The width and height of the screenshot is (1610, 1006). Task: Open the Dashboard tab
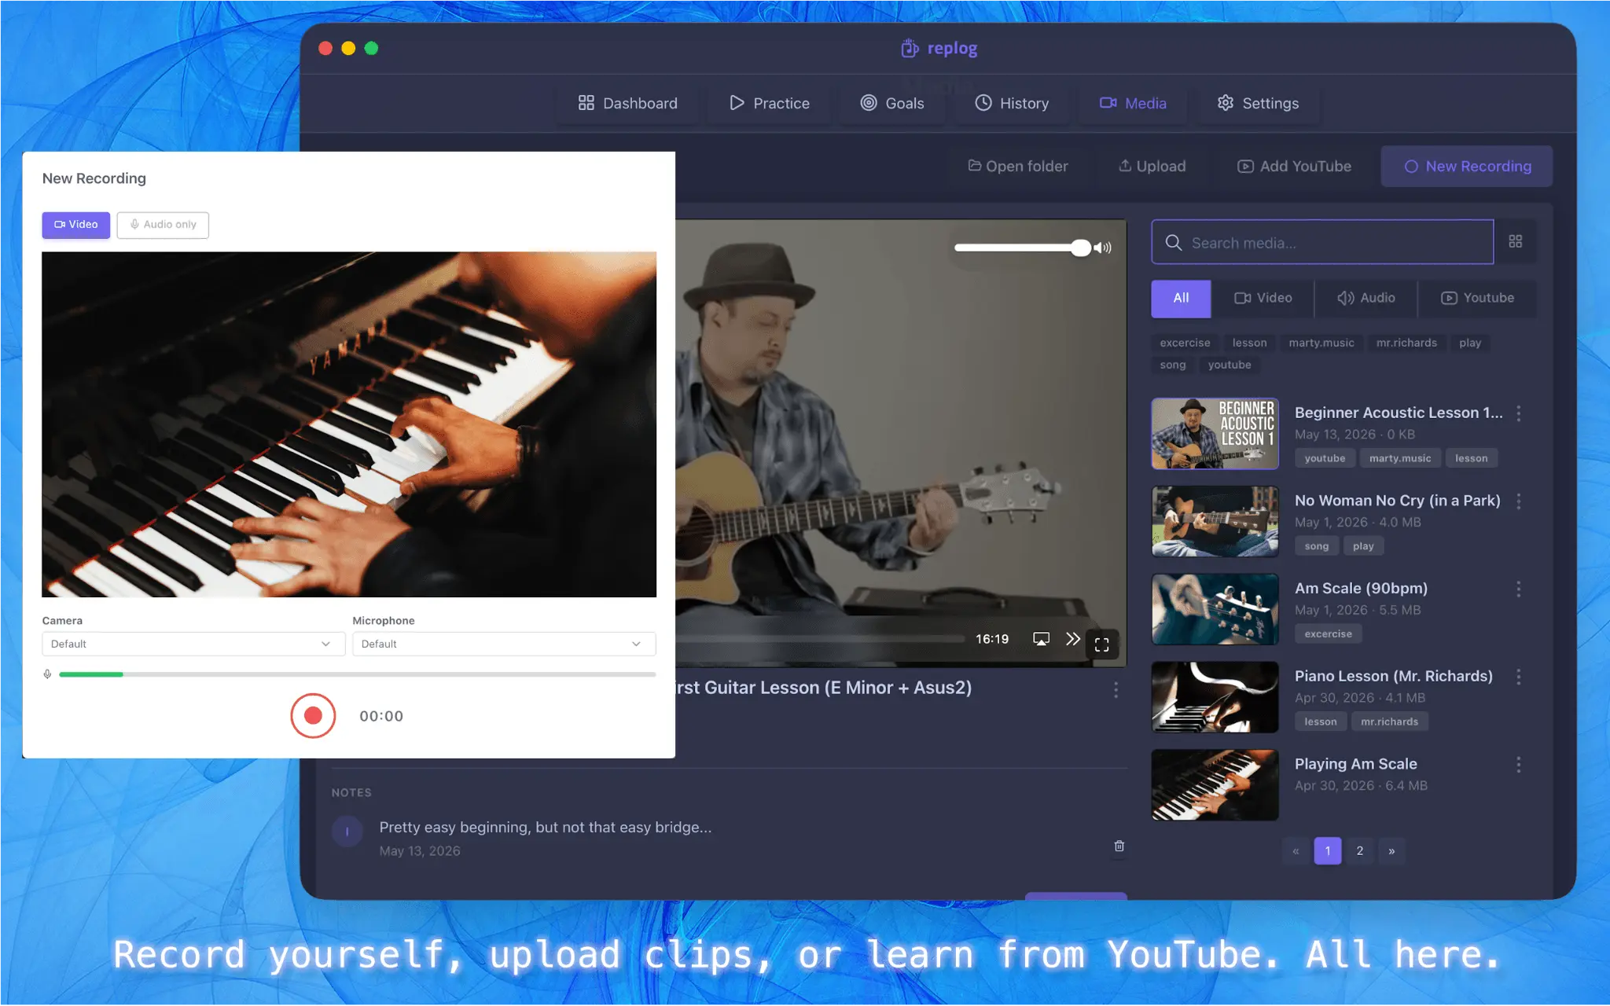click(x=627, y=103)
